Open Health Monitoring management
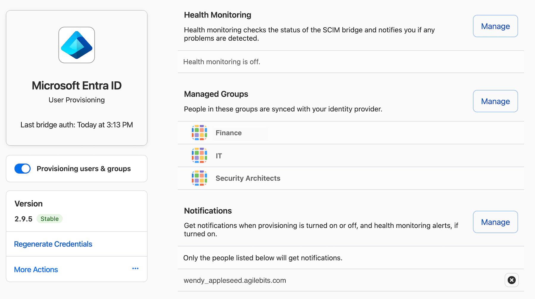 pos(495,26)
